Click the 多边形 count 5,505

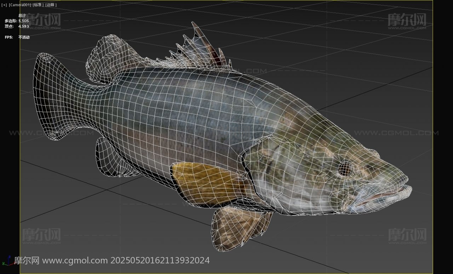(x=24, y=21)
